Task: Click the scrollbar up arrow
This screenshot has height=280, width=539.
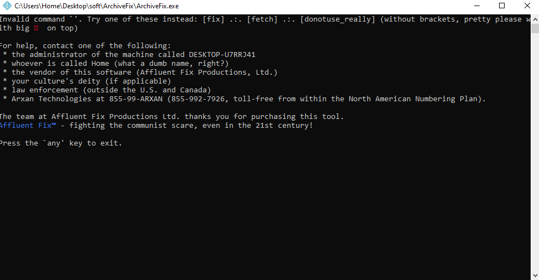Action: click(x=535, y=19)
